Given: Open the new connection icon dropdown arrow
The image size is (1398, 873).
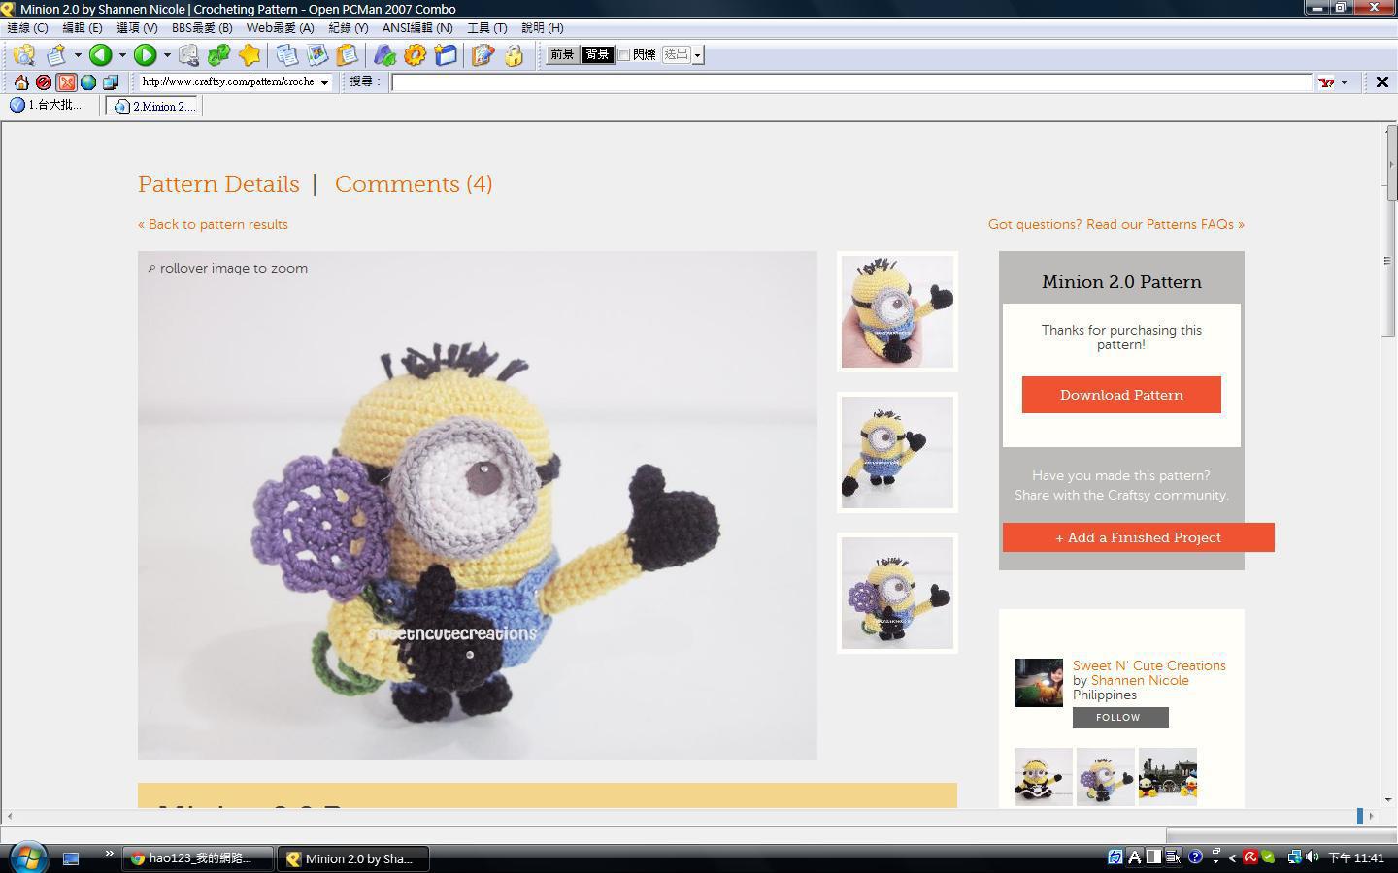Looking at the screenshot, I should pyautogui.click(x=78, y=55).
